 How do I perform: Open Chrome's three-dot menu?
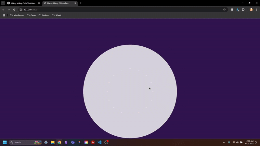tap(257, 10)
